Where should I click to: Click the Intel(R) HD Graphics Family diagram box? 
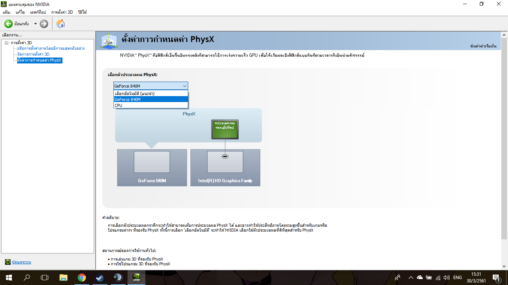[x=225, y=168]
